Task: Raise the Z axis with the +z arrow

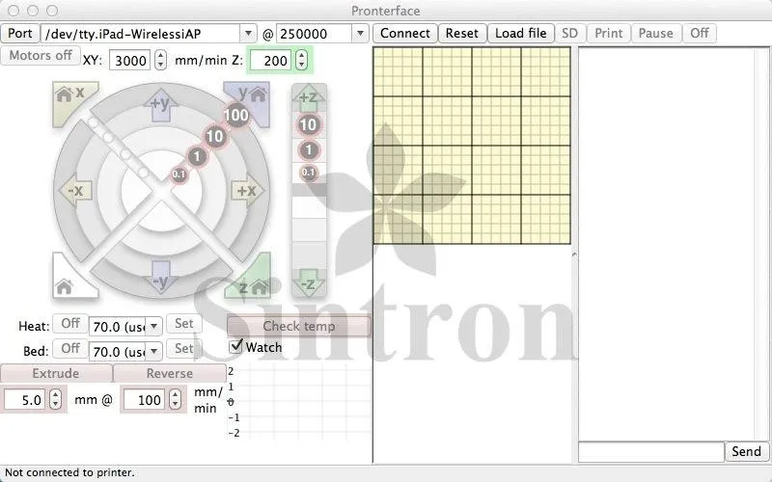Action: click(309, 98)
